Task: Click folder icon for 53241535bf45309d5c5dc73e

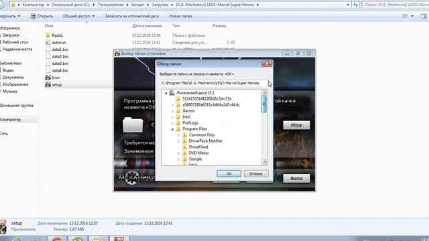Action: (x=178, y=98)
